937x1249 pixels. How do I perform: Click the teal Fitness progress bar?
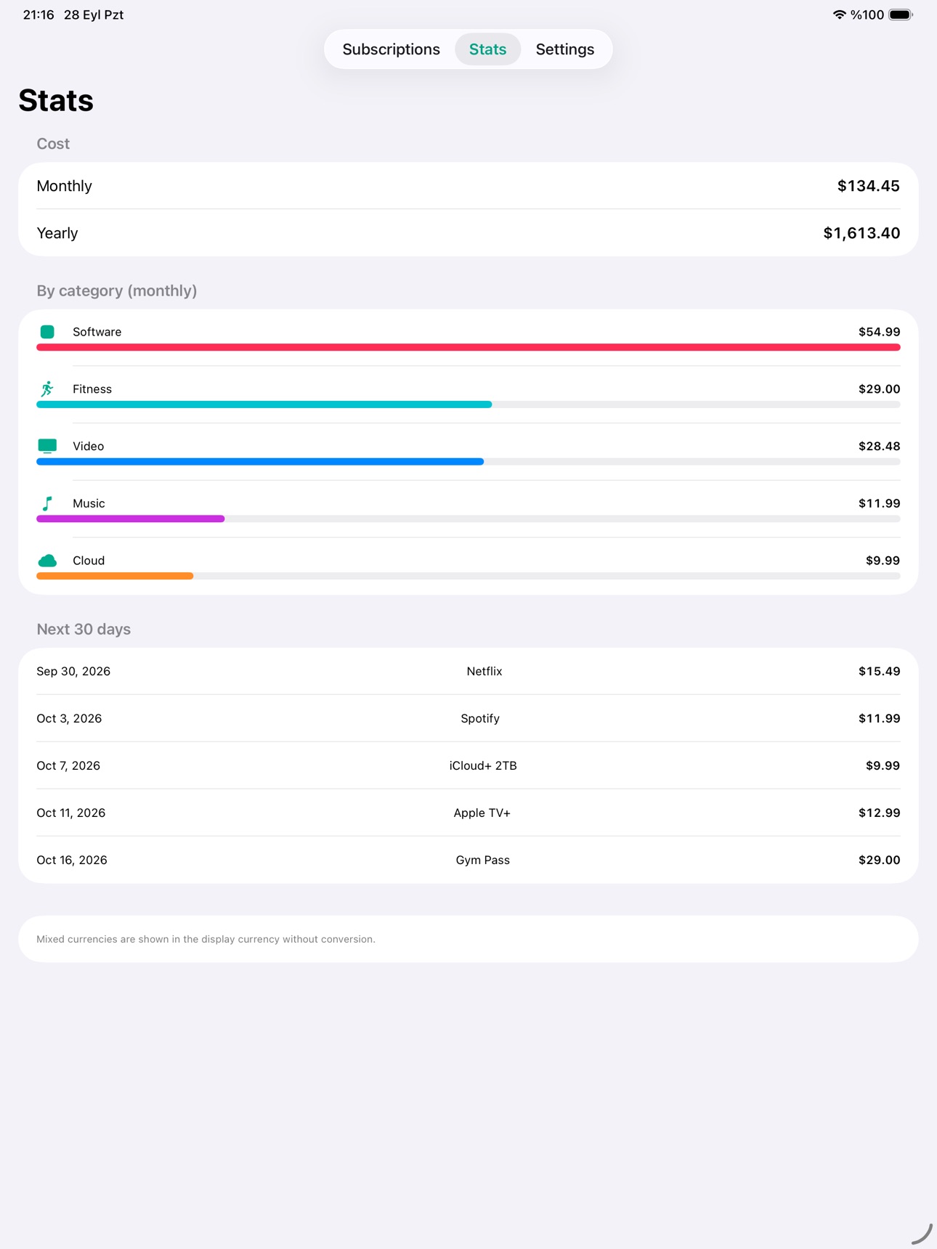click(264, 404)
